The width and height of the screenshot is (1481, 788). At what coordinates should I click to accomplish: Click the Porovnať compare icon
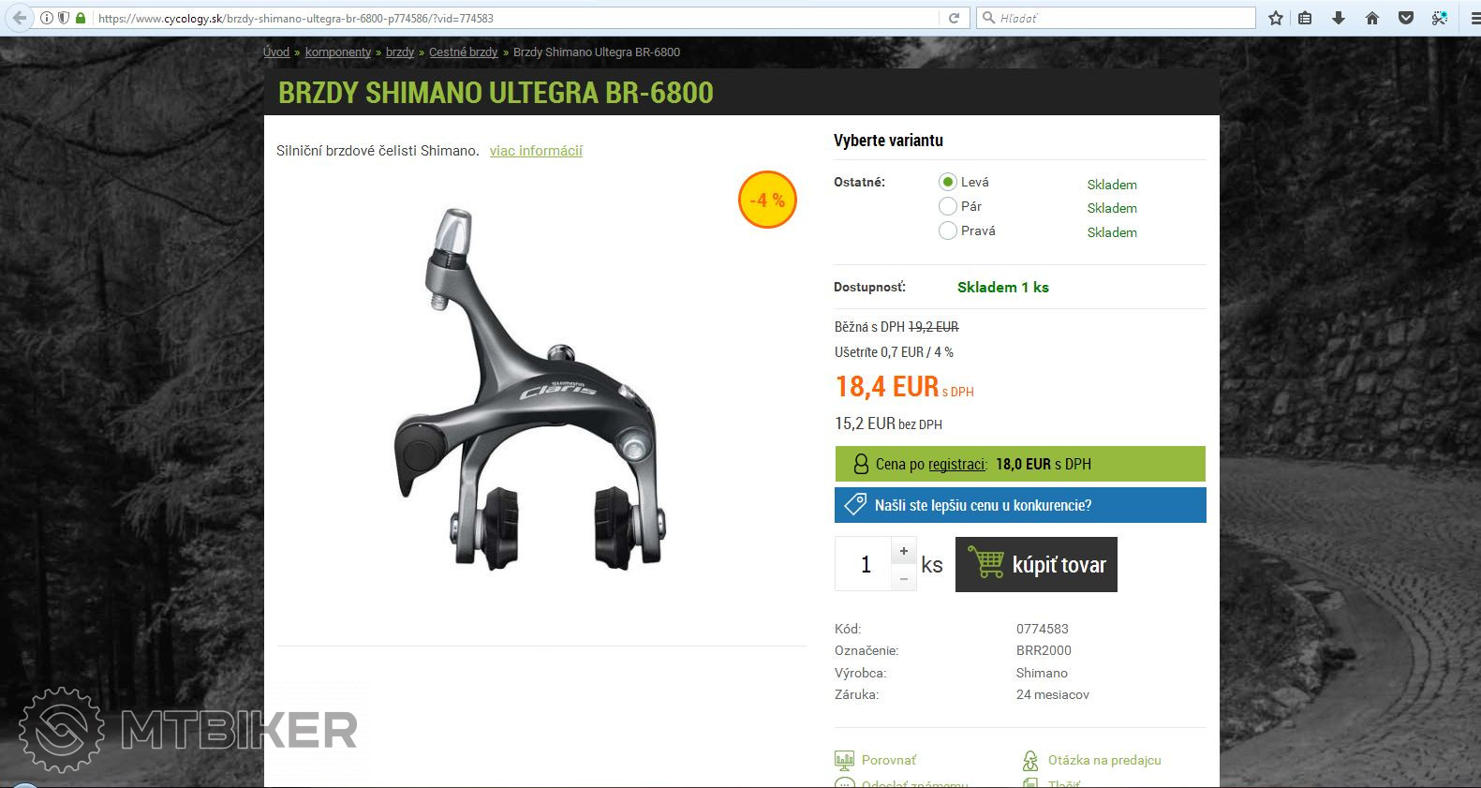(844, 760)
